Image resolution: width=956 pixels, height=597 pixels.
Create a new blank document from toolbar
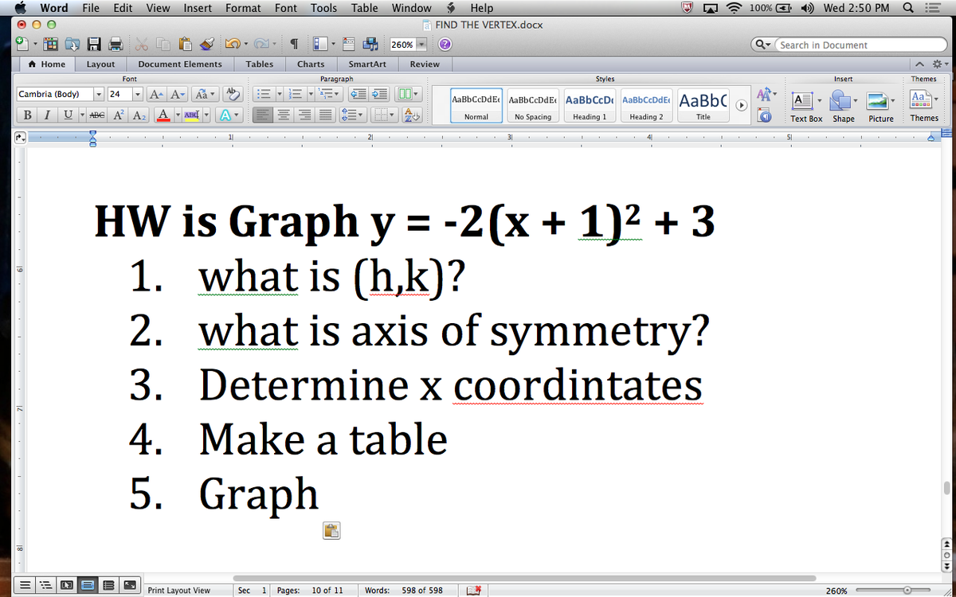click(x=24, y=45)
